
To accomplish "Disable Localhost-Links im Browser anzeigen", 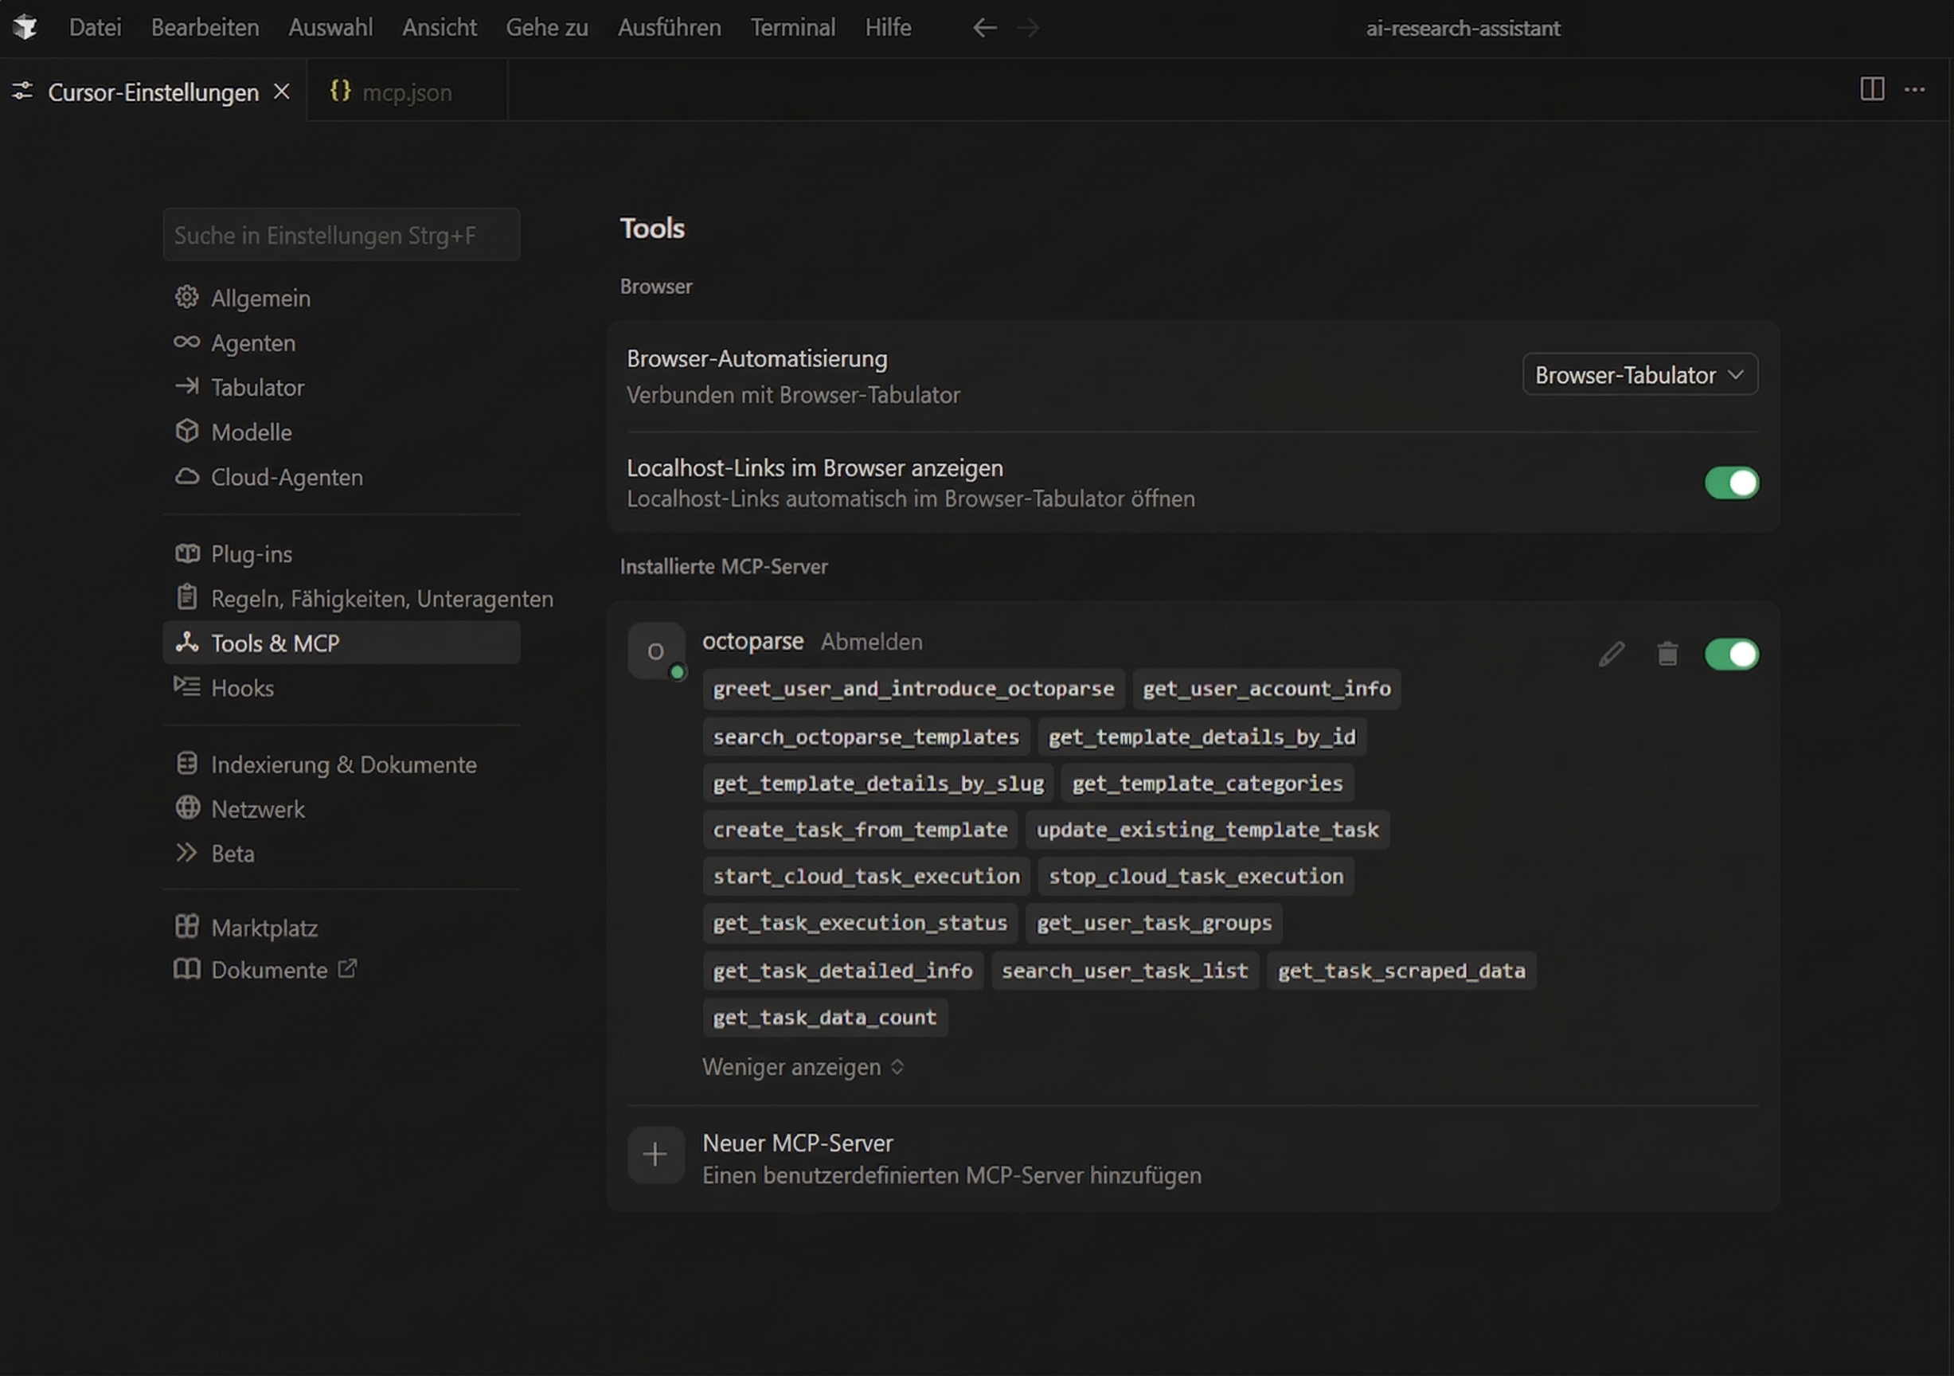I will click(1730, 483).
